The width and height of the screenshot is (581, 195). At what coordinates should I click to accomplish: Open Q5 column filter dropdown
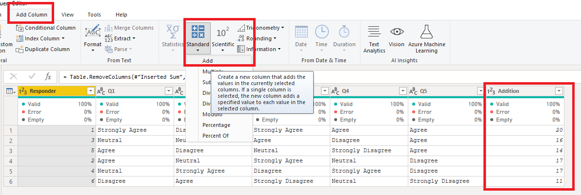[480, 91]
